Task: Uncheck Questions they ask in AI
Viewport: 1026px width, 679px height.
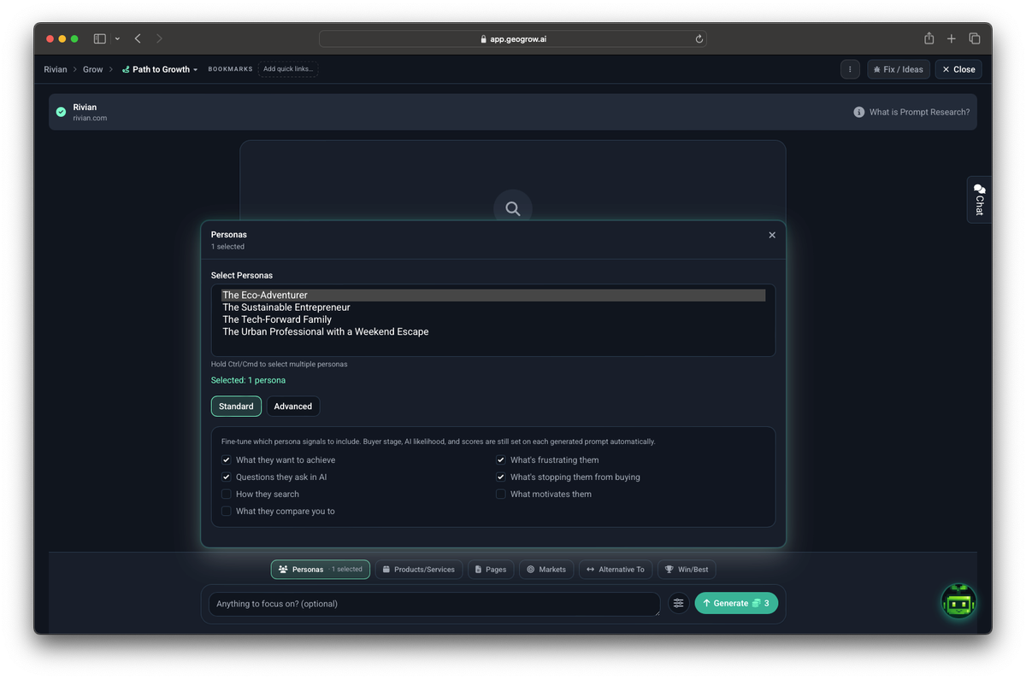Action: coord(227,477)
